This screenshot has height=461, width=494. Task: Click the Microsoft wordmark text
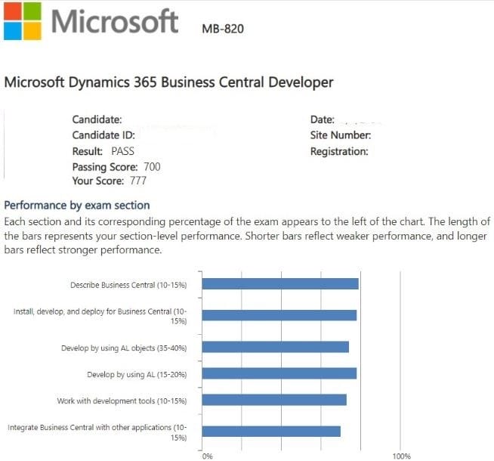(x=115, y=21)
